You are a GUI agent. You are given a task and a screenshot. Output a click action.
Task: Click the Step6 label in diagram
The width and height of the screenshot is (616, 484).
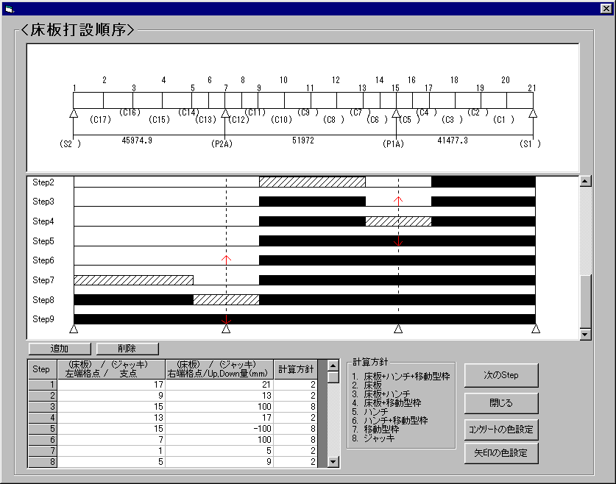[43, 260]
